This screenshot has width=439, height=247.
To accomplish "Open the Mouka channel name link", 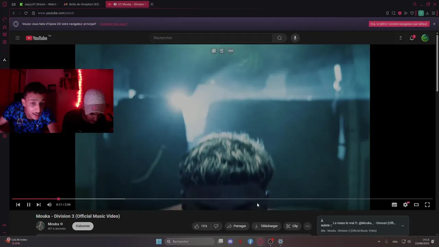I will coord(53,224).
